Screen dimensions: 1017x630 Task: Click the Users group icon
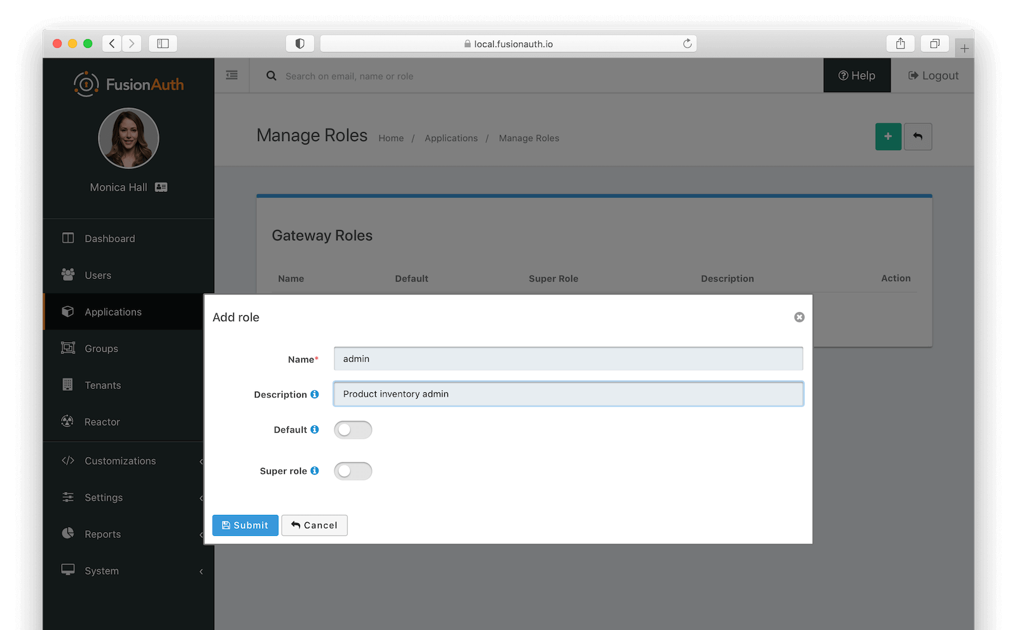[x=68, y=275]
